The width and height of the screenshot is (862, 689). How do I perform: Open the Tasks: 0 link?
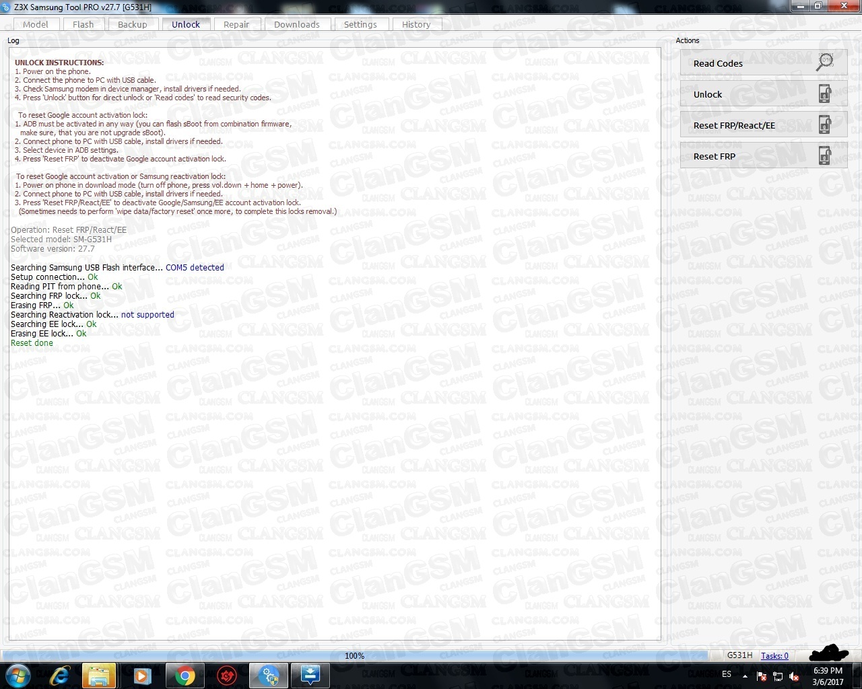(x=774, y=655)
